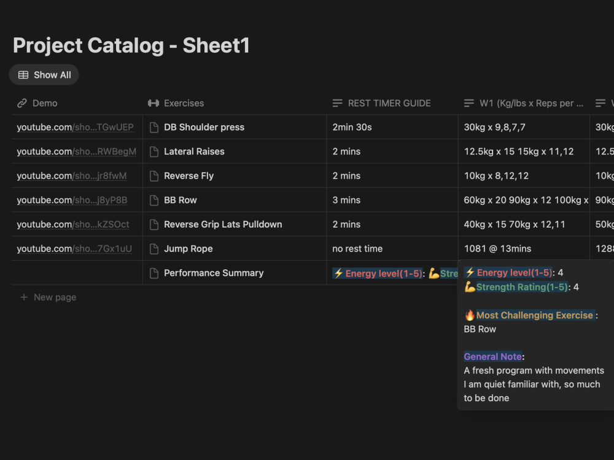
Task: Click text icon next to REST TIMER GUIDE
Action: pos(337,103)
